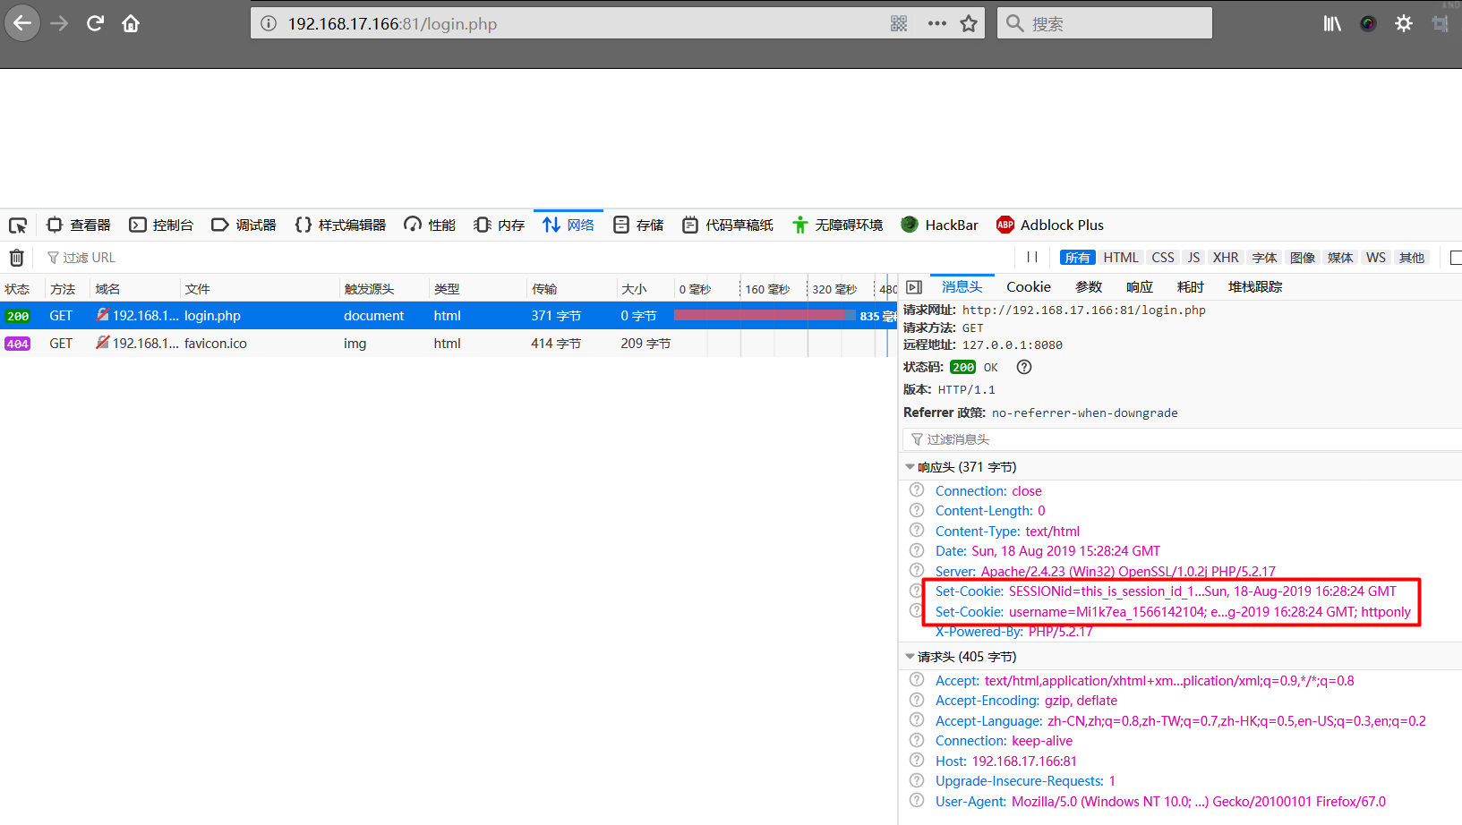The height and width of the screenshot is (825, 1462).
Task: Open the HackBar devtools tab
Action: point(940,225)
